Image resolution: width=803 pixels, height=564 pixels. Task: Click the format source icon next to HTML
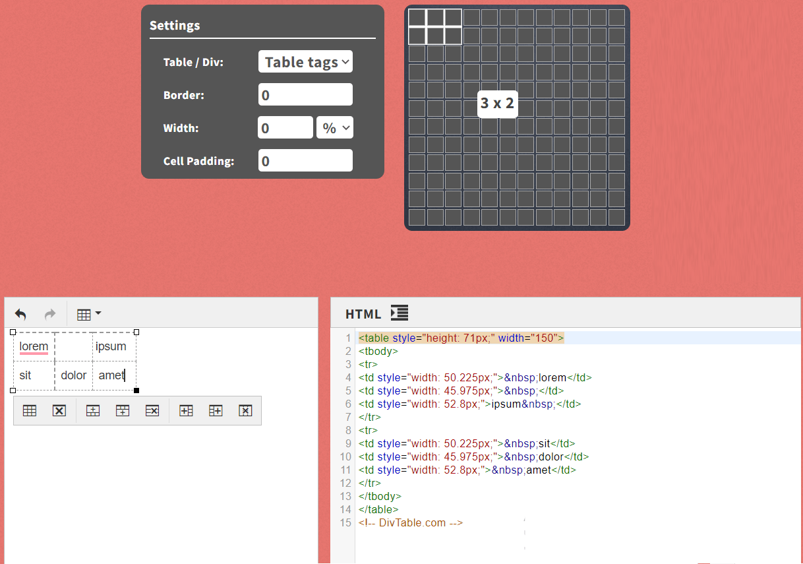[x=399, y=313]
